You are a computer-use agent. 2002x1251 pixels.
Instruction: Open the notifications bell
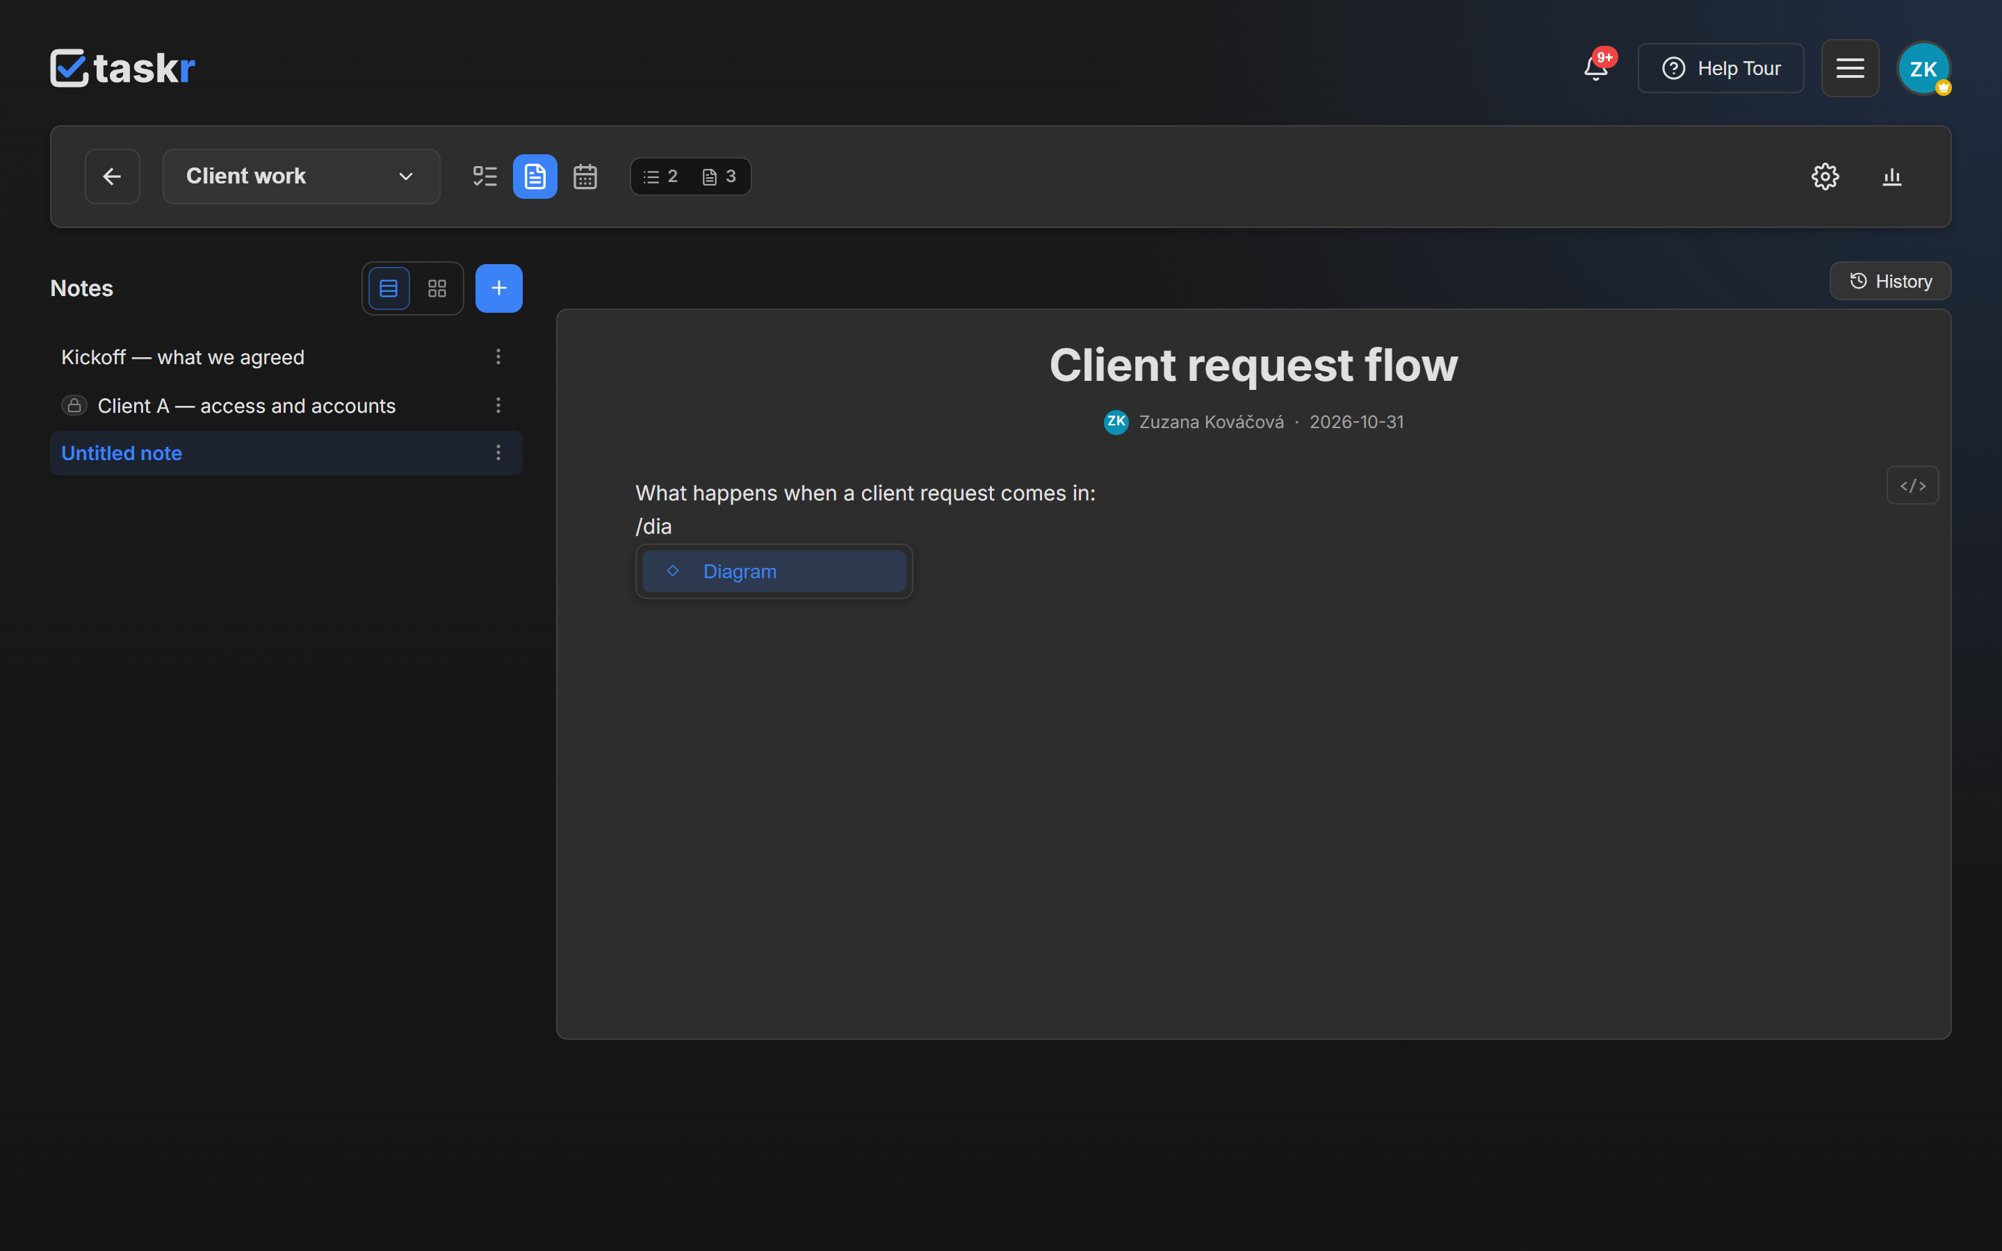point(1596,68)
